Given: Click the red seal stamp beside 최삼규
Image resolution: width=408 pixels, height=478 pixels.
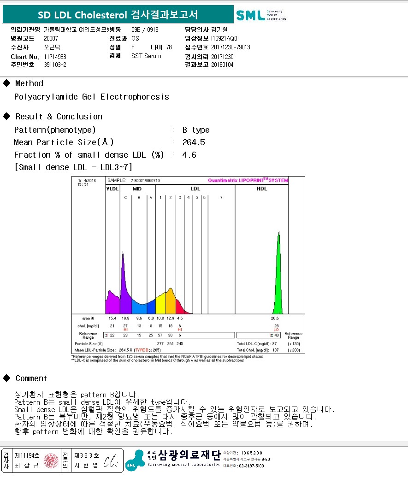Looking at the screenshot, I should tap(51, 460).
